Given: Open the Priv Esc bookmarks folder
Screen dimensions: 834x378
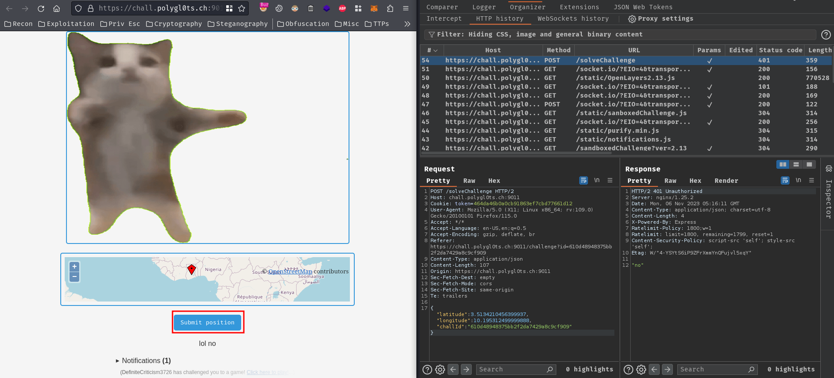Looking at the screenshot, I should point(120,24).
